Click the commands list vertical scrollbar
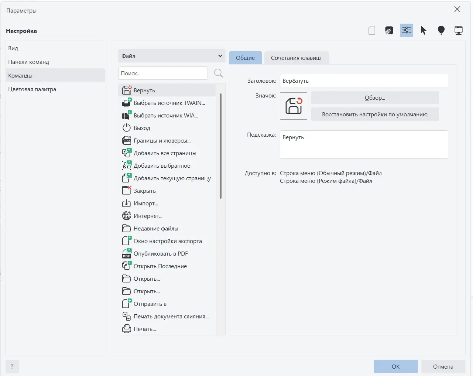Screen dimensions: 473x376 tap(220, 146)
